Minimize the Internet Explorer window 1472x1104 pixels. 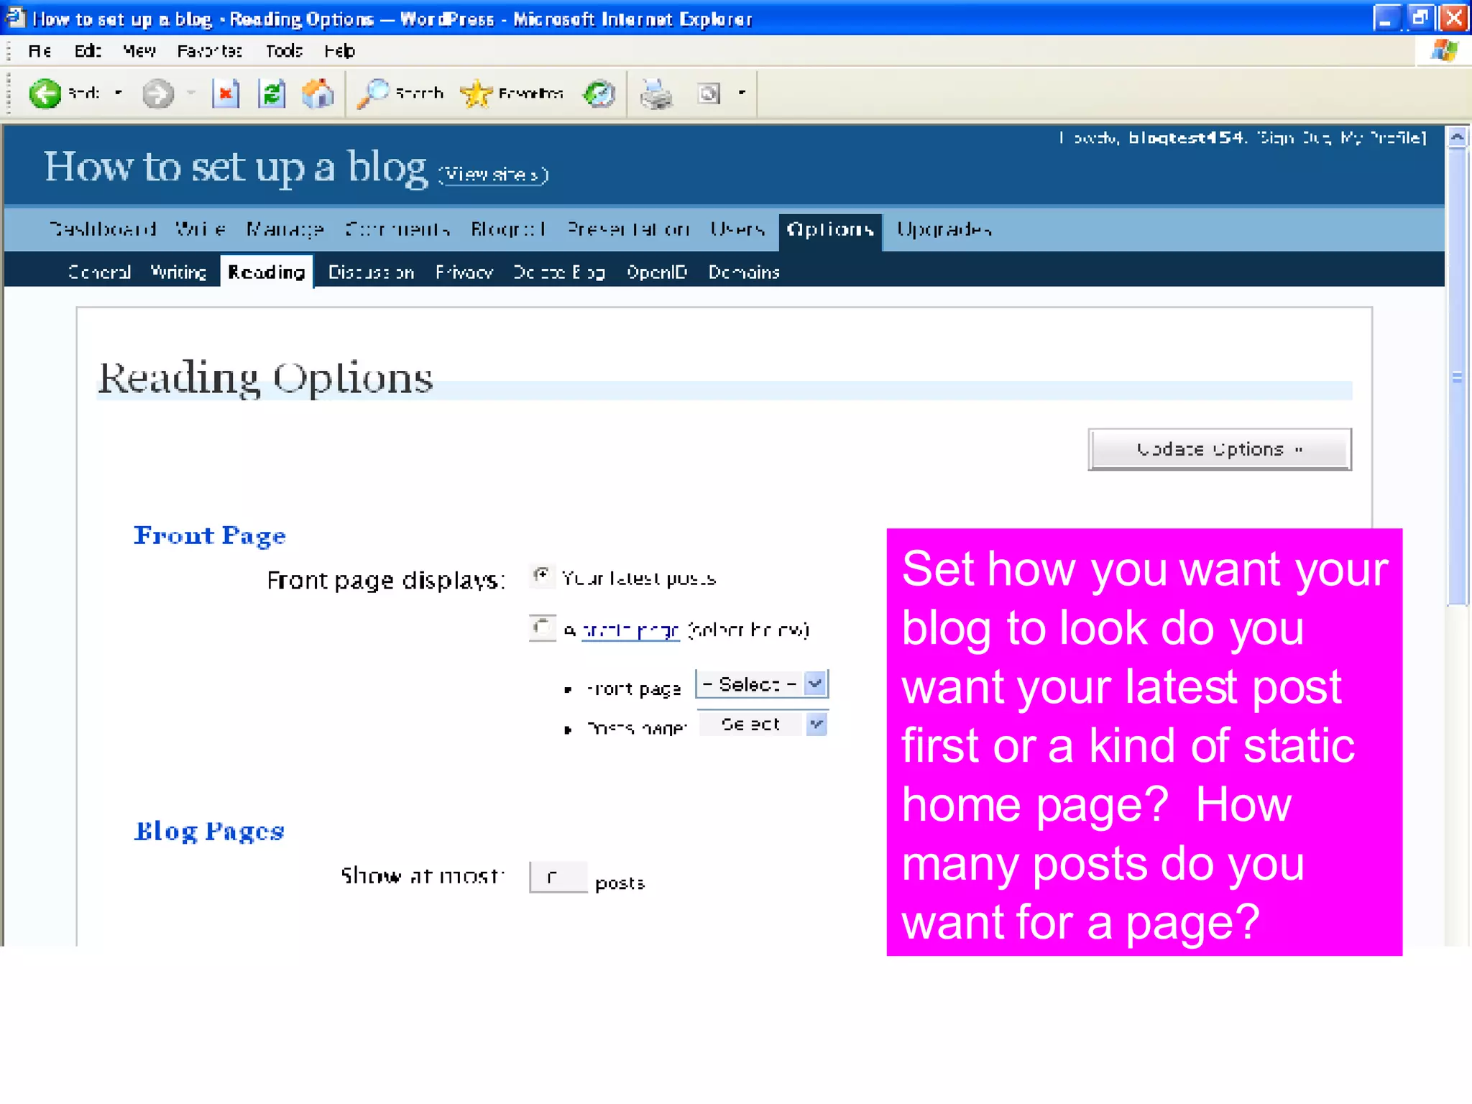(x=1386, y=18)
